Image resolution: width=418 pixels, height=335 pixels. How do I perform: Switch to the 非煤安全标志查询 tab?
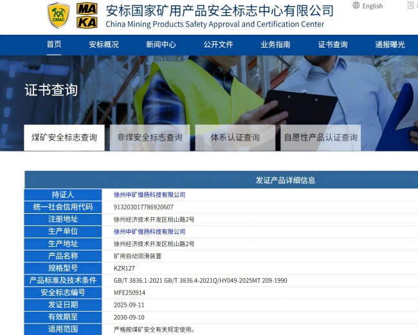pyautogui.click(x=150, y=137)
